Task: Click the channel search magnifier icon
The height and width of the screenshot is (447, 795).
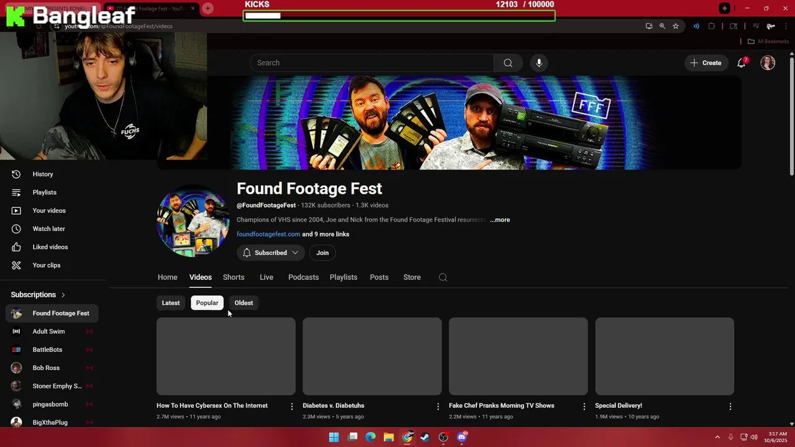Action: [443, 278]
